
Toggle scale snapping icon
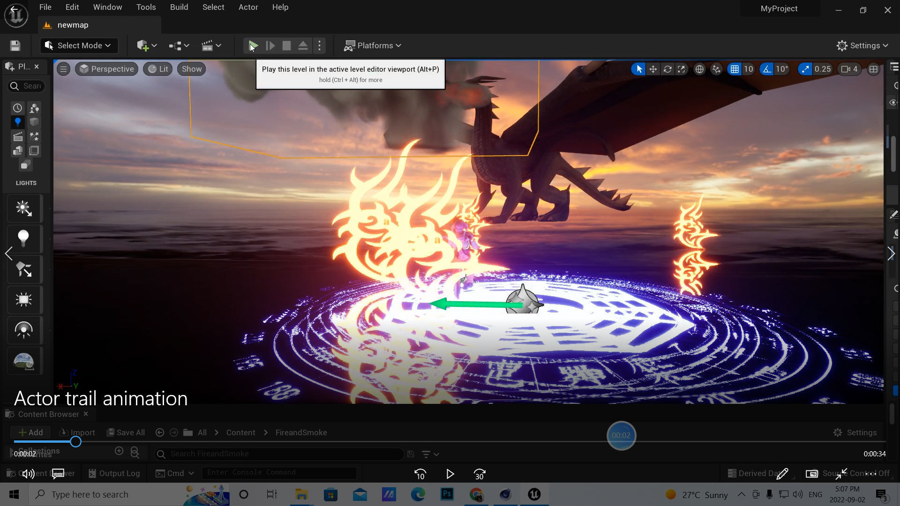click(x=805, y=69)
